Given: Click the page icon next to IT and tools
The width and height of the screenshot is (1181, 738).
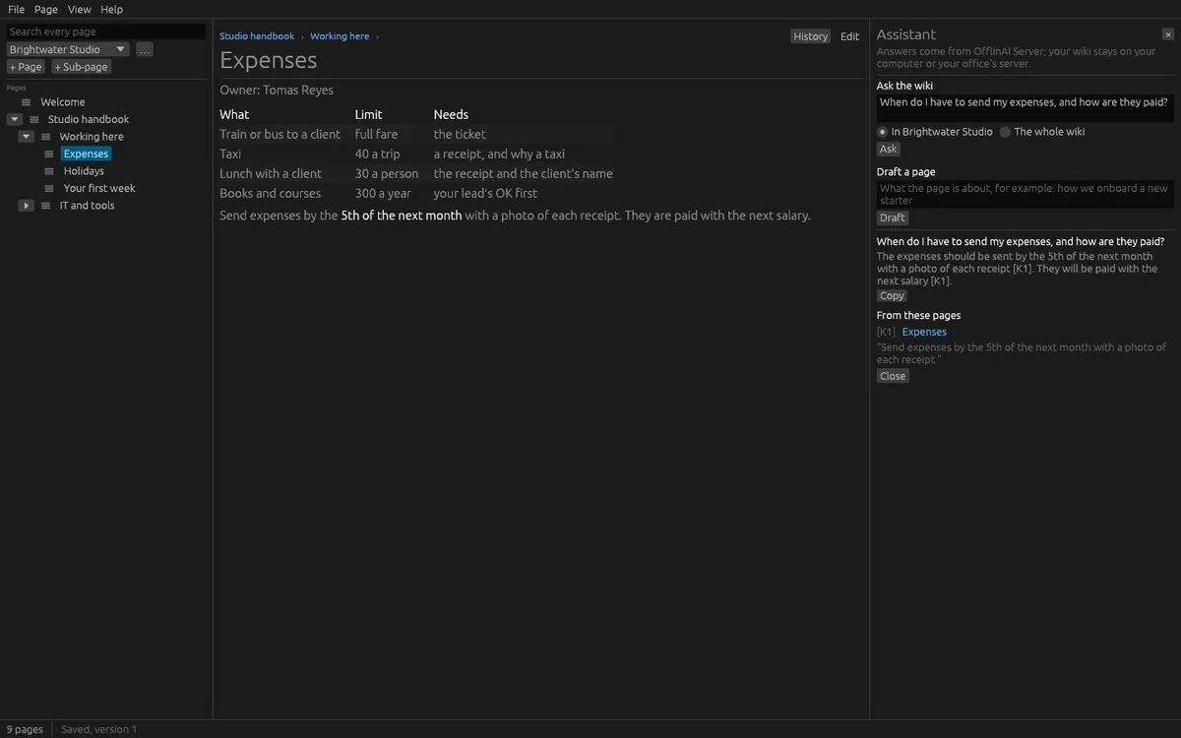Looking at the screenshot, I should click(46, 206).
